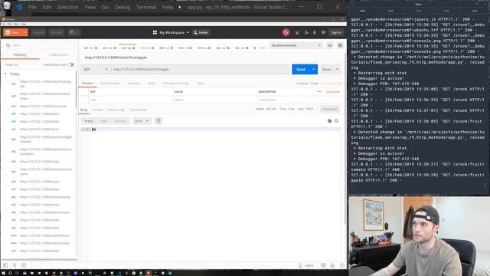
Task: Click the sidebar Filter search field
Action: coord(39,45)
